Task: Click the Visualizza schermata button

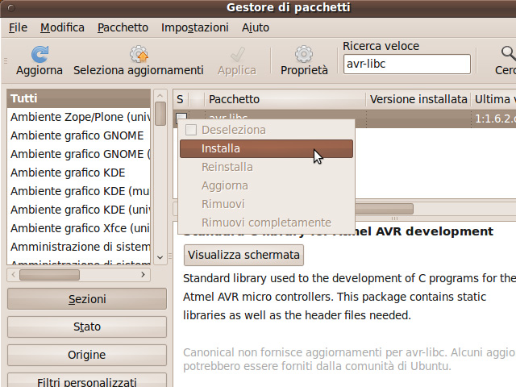Action: pos(244,255)
